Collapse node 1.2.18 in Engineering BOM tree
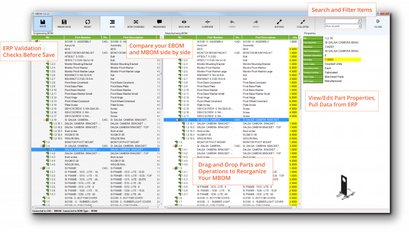 [45, 120]
